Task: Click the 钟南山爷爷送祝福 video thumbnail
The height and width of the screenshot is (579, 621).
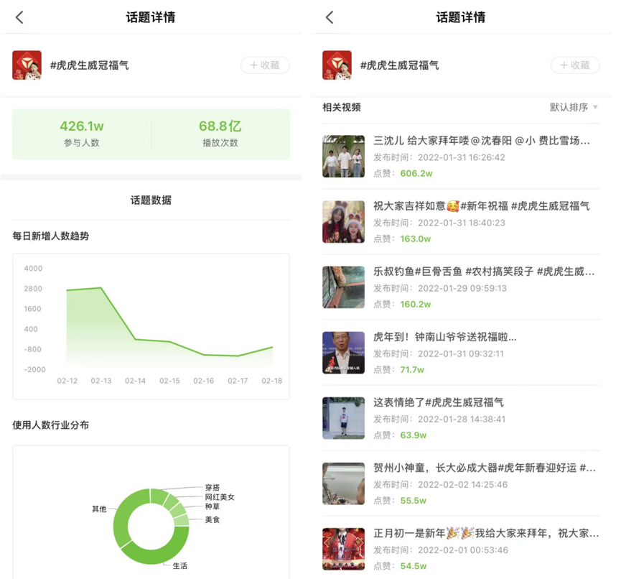Action: (343, 351)
